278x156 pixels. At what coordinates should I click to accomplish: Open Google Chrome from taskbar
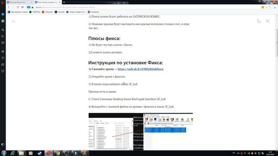tap(58, 153)
